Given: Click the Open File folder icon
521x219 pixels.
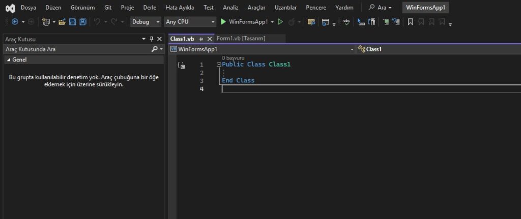Looking at the screenshot, I should 62,22.
